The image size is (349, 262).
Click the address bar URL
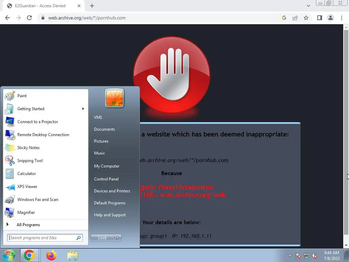87,18
